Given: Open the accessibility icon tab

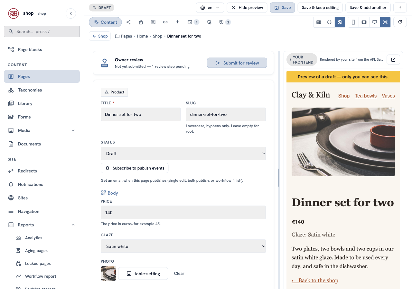Looking at the screenshot, I should click(177, 22).
